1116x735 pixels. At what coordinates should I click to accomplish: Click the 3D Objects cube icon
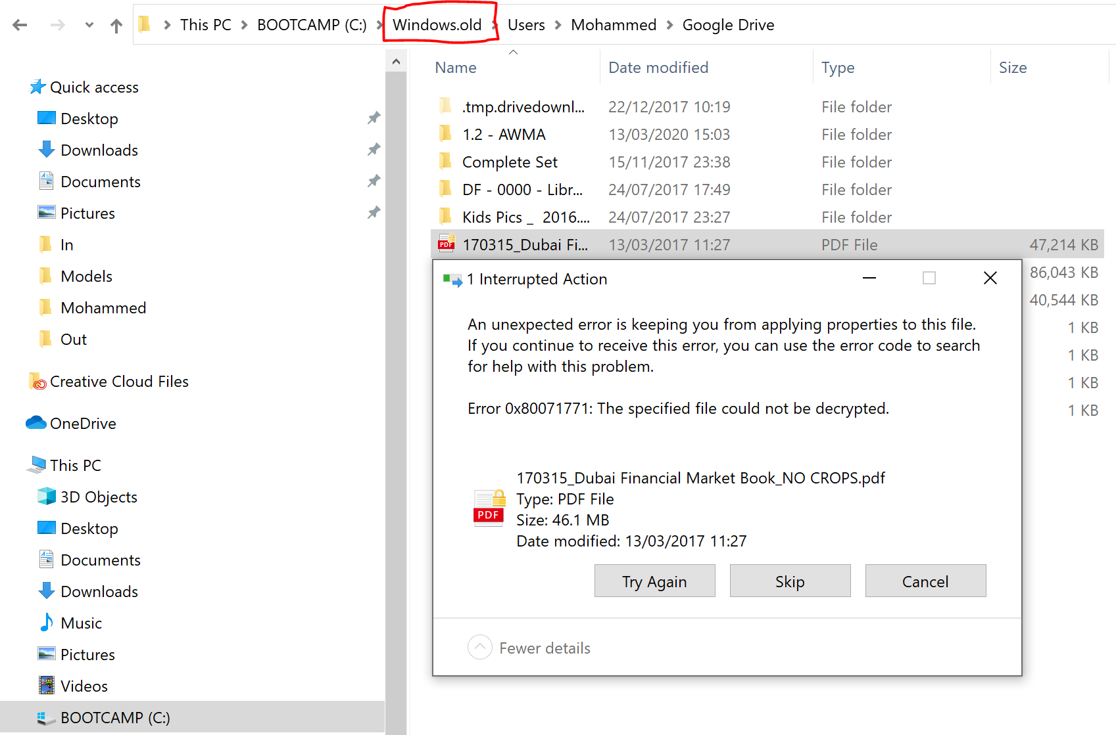click(x=47, y=497)
